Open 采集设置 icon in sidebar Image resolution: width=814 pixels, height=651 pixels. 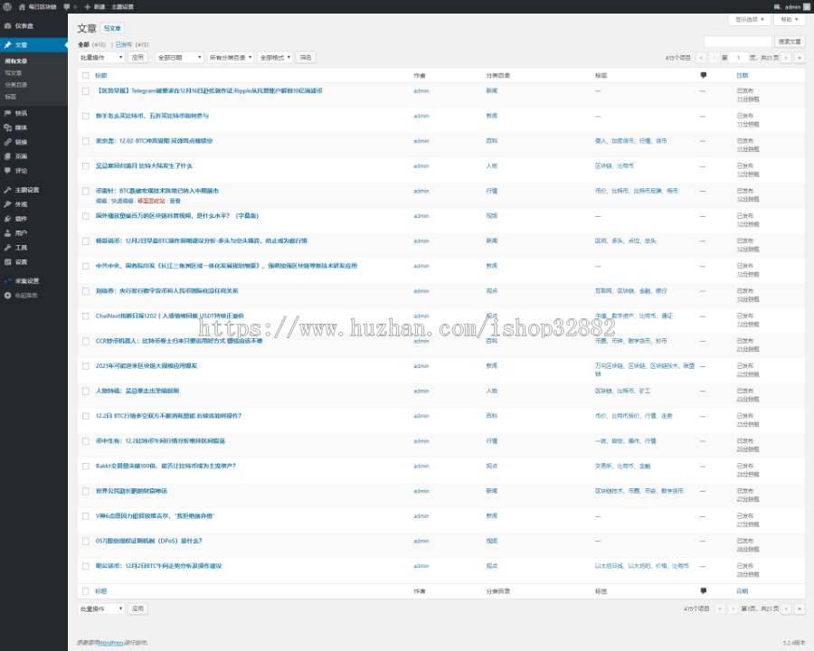pyautogui.click(x=7, y=281)
